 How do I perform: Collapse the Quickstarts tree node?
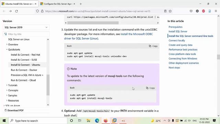coord(7,50)
